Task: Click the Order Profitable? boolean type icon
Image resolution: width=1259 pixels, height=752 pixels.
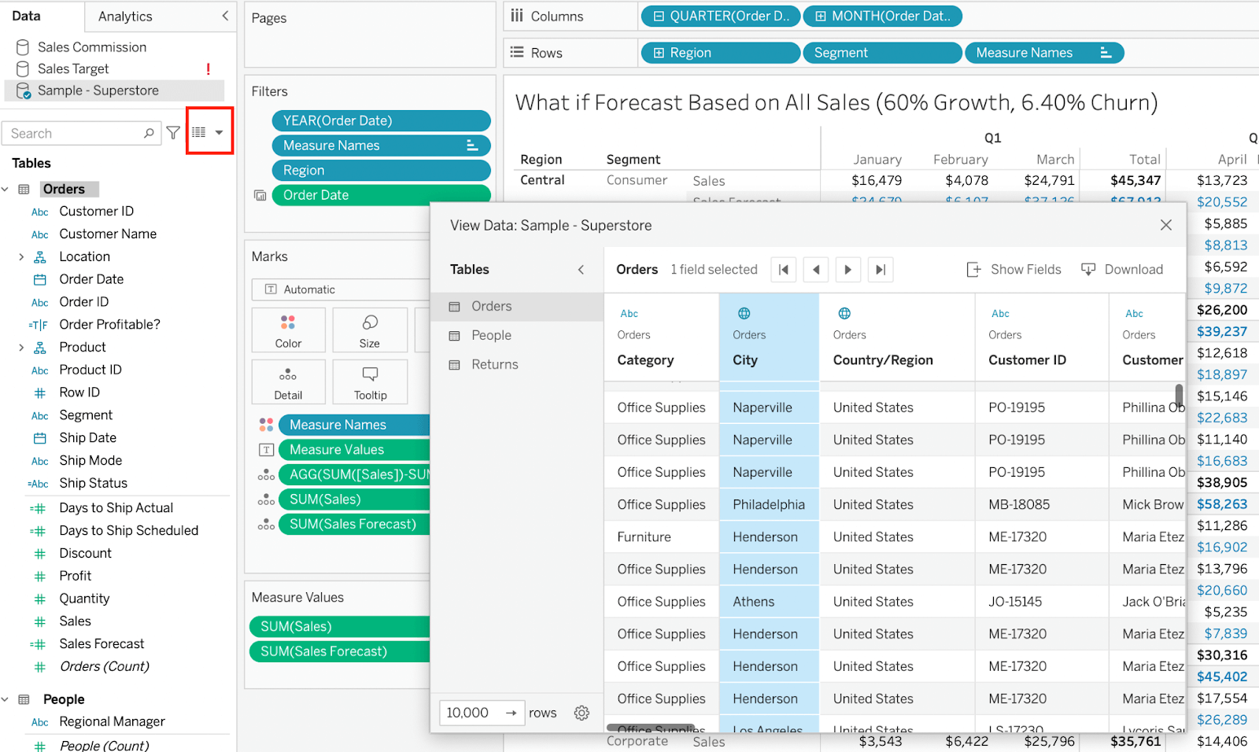Action: (39, 325)
